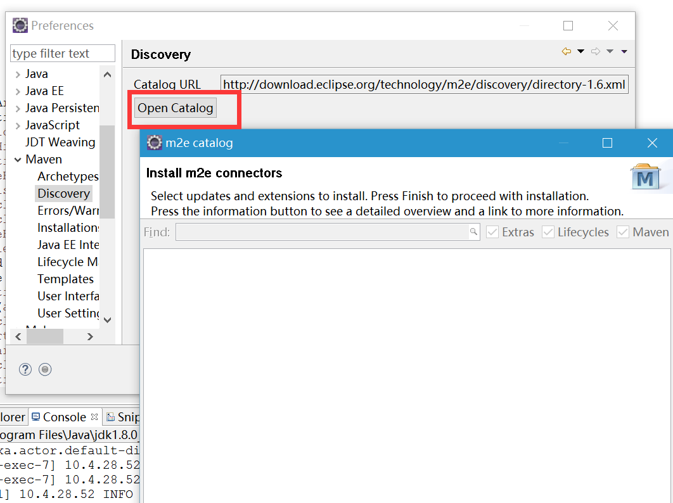
Task: Collapse the Maven tree node
Action: pyautogui.click(x=18, y=160)
